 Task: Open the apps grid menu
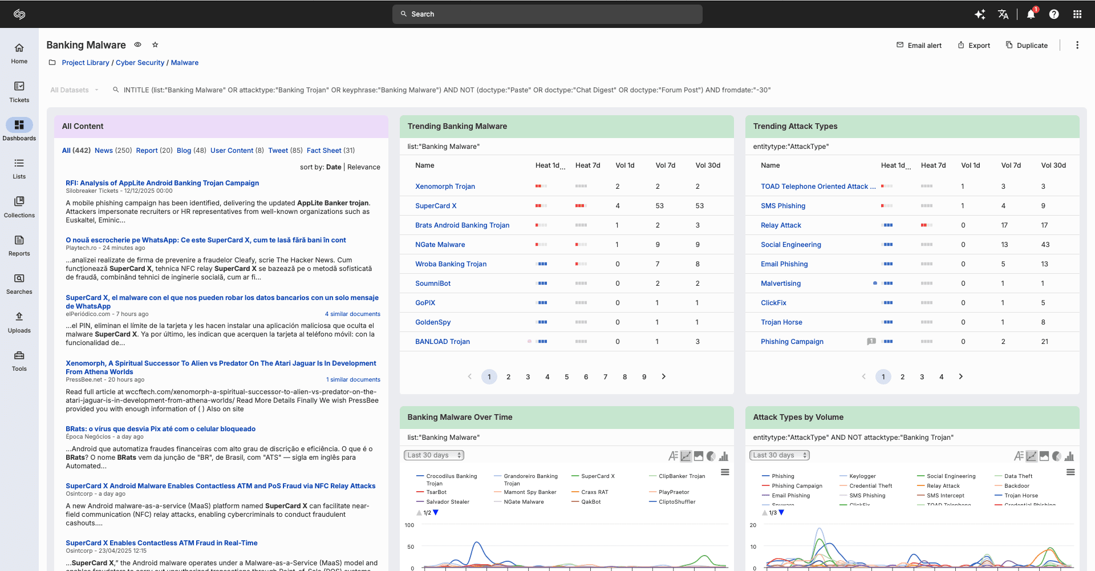1077,14
